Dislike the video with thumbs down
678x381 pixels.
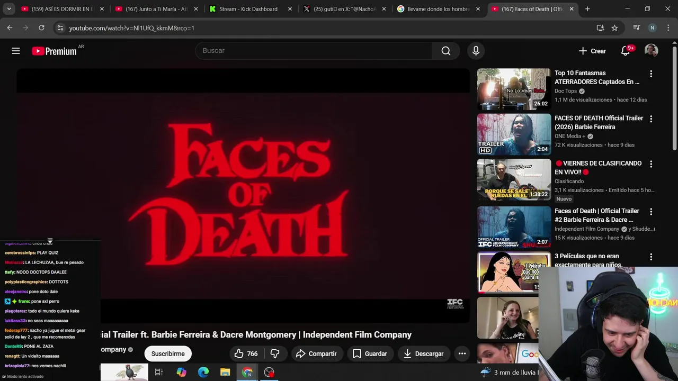click(x=275, y=353)
